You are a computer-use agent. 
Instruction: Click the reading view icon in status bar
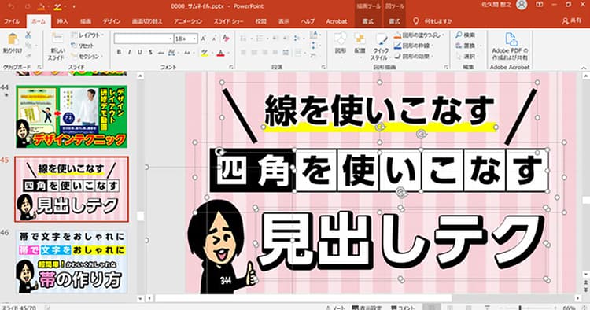pyautogui.click(x=469, y=308)
